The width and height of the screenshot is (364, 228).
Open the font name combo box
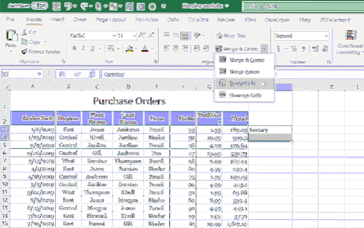[x=93, y=35]
